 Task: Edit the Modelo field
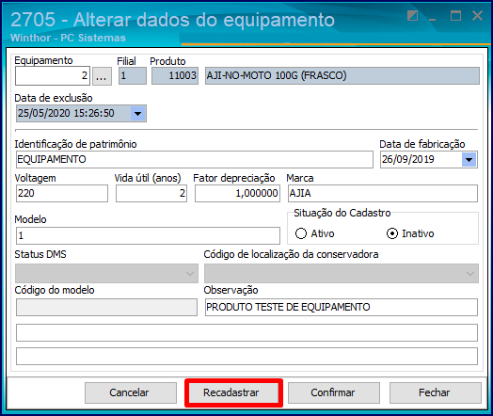[x=148, y=235]
